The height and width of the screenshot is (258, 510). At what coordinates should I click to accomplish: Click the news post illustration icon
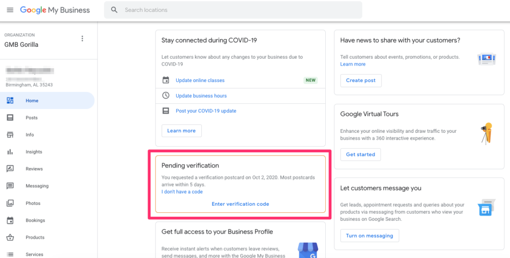(x=487, y=59)
